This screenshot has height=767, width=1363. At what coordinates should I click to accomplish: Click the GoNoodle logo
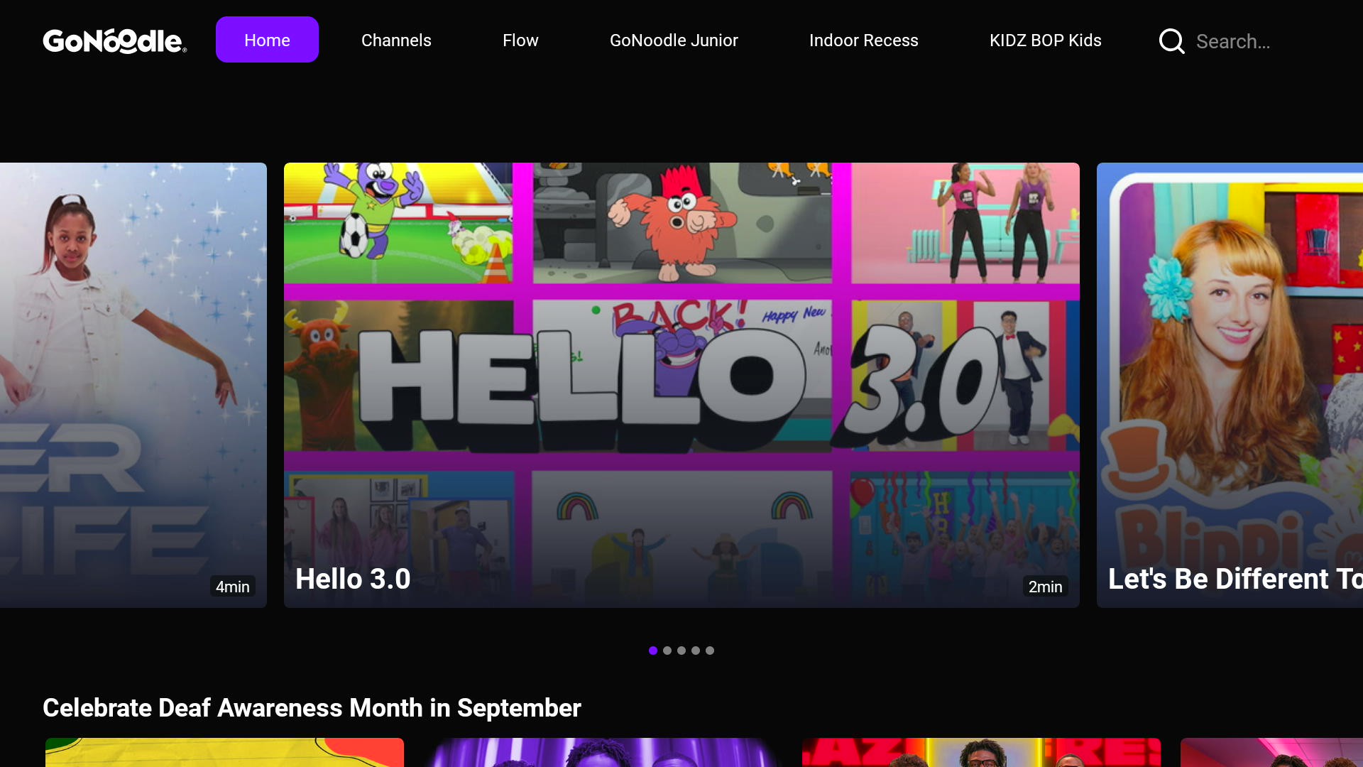tap(114, 40)
